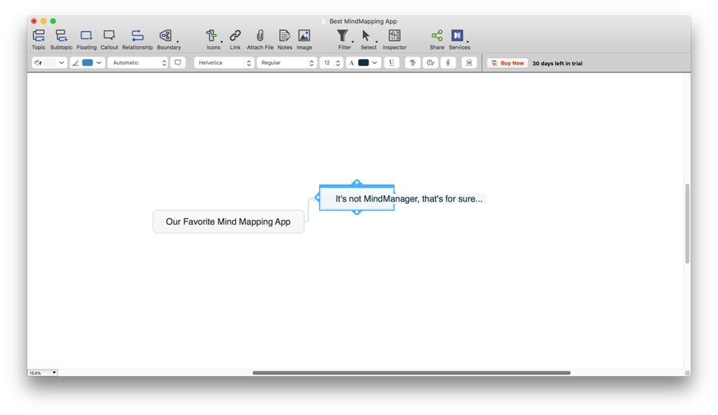Create a Relationship line
Screen dimensions: 718x415
click(137, 39)
